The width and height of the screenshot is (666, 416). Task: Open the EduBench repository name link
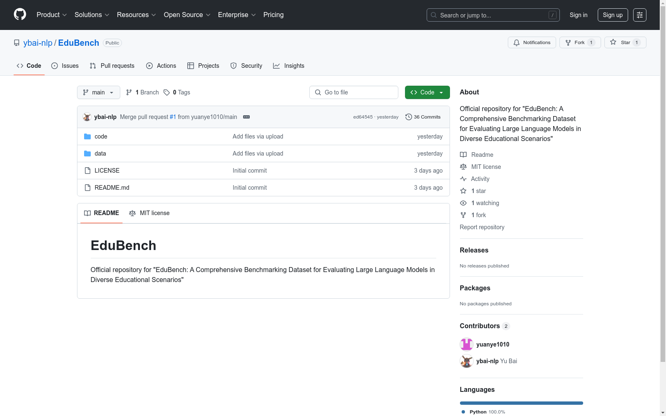[x=79, y=43]
